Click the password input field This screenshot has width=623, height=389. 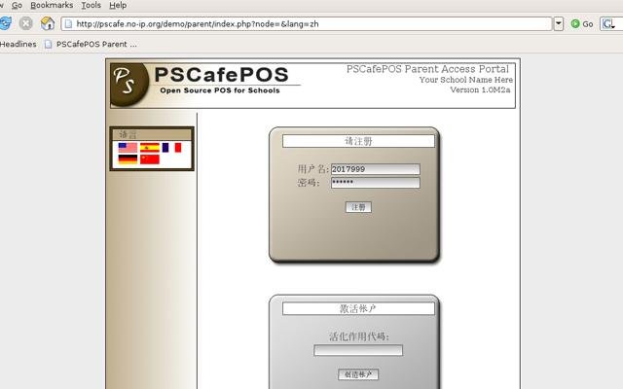375,183
